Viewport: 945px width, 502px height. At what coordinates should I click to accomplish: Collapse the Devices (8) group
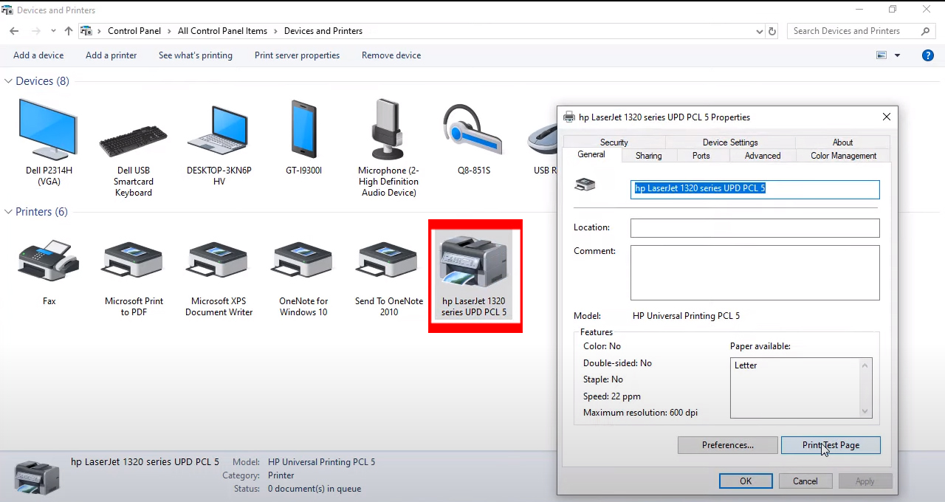[x=9, y=81]
